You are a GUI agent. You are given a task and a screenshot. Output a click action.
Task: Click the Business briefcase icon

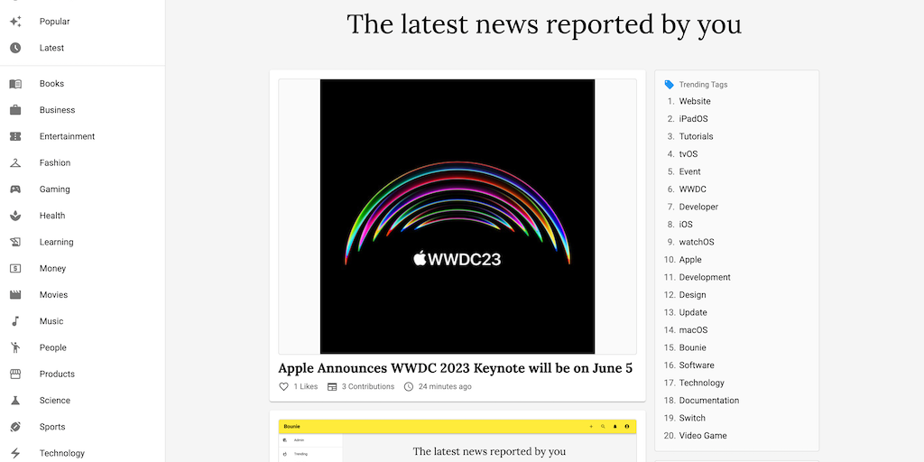click(15, 110)
